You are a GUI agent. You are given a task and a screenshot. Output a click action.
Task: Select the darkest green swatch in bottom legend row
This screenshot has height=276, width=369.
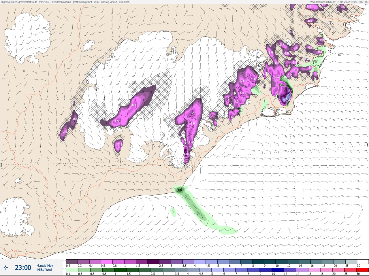pos(121,270)
